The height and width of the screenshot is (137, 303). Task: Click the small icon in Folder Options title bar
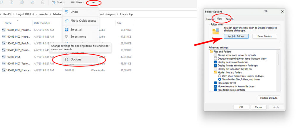coord(266,12)
